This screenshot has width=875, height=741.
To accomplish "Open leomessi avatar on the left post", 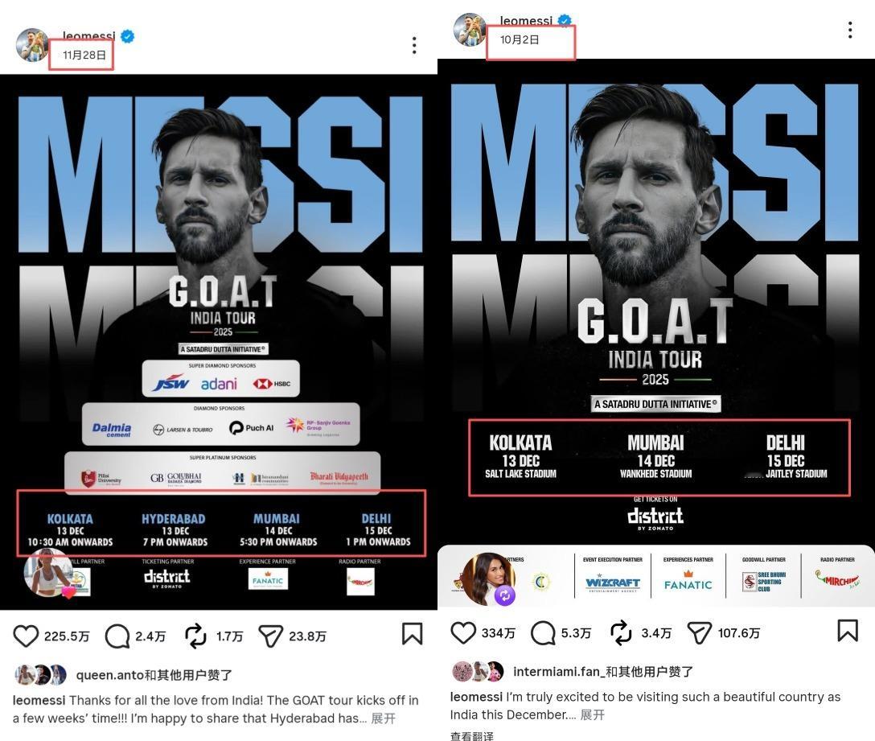I will pyautogui.click(x=32, y=45).
